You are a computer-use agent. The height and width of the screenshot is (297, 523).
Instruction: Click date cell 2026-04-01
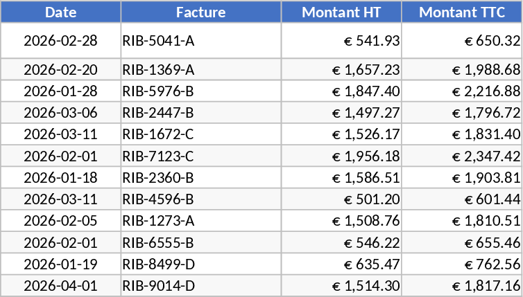[x=61, y=285]
